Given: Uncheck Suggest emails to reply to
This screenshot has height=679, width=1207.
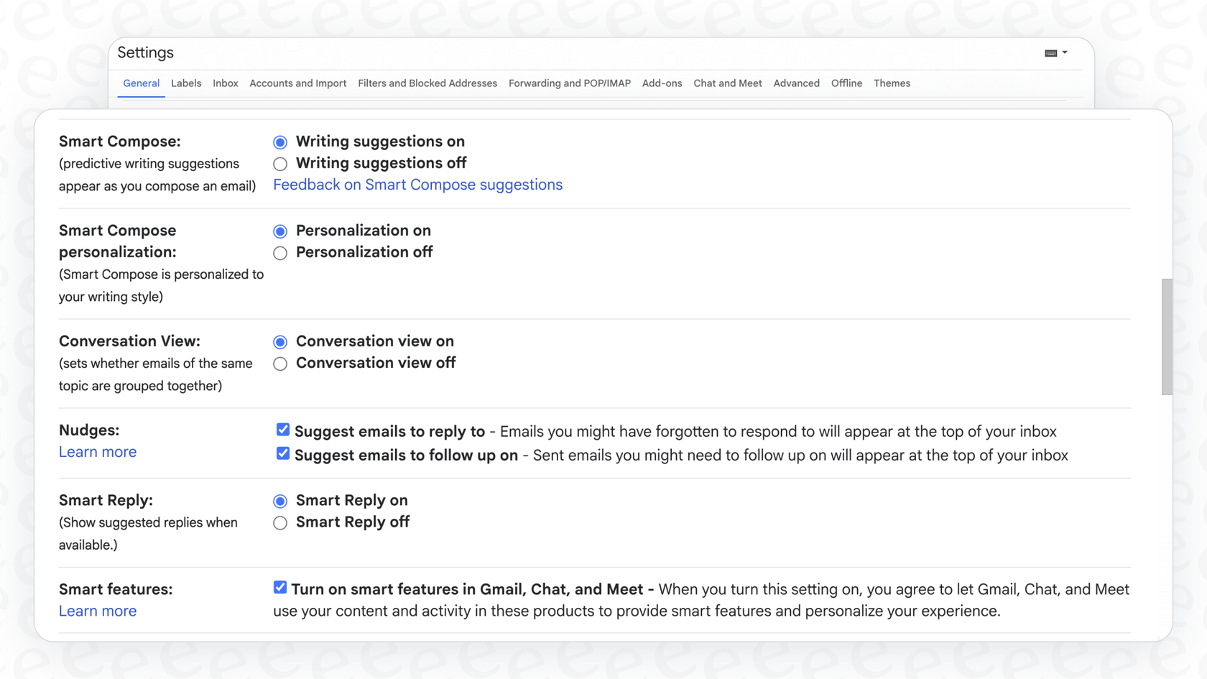Looking at the screenshot, I should click(x=283, y=429).
